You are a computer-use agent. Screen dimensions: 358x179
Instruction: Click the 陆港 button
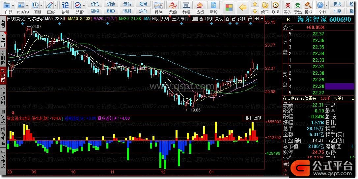click(x=143, y=4)
